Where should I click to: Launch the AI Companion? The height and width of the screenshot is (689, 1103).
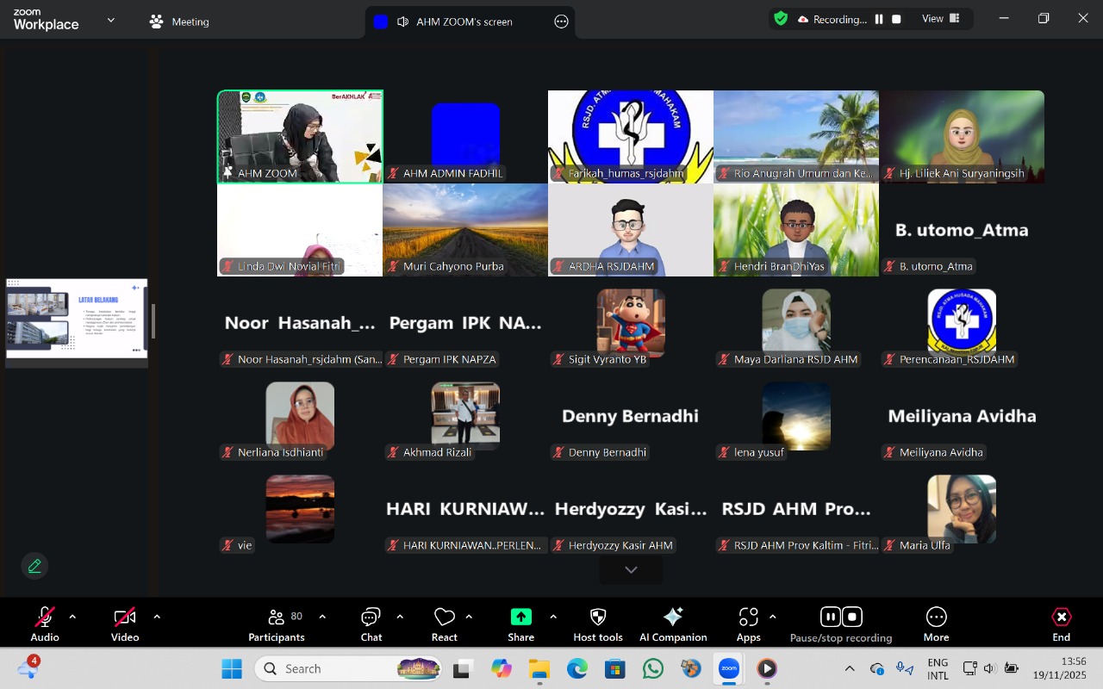tap(673, 624)
